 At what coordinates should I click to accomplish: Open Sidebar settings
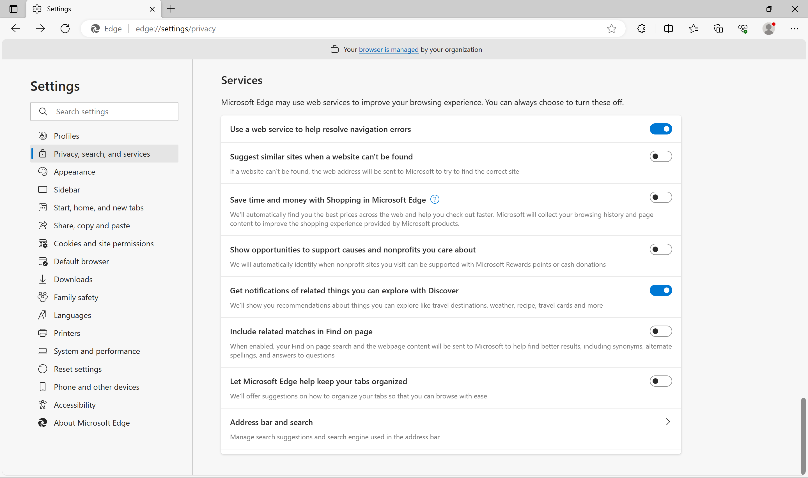pos(104,190)
